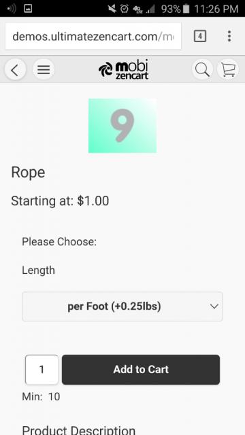Tap the mobi zencart logo
Viewport: 245px width, 435px height.
[124, 69]
